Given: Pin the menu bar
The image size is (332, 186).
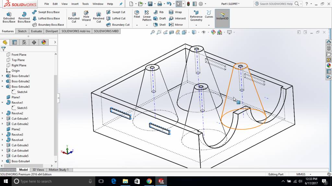Looking at the screenshot, I should point(121,4).
